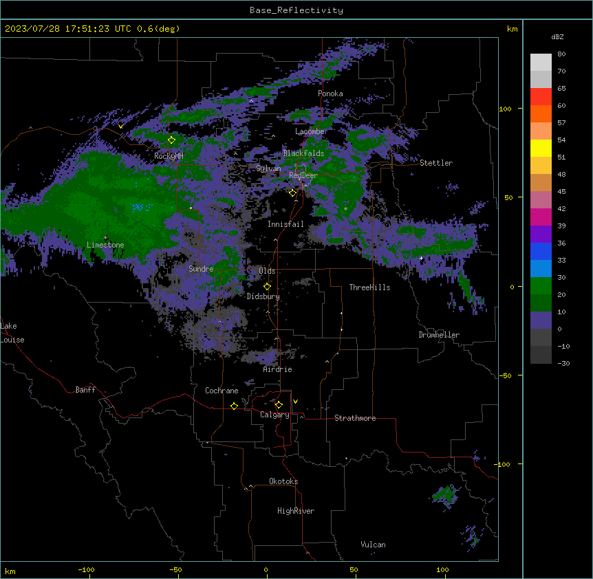Click the Innisfail label
The image size is (593, 579).
point(285,224)
